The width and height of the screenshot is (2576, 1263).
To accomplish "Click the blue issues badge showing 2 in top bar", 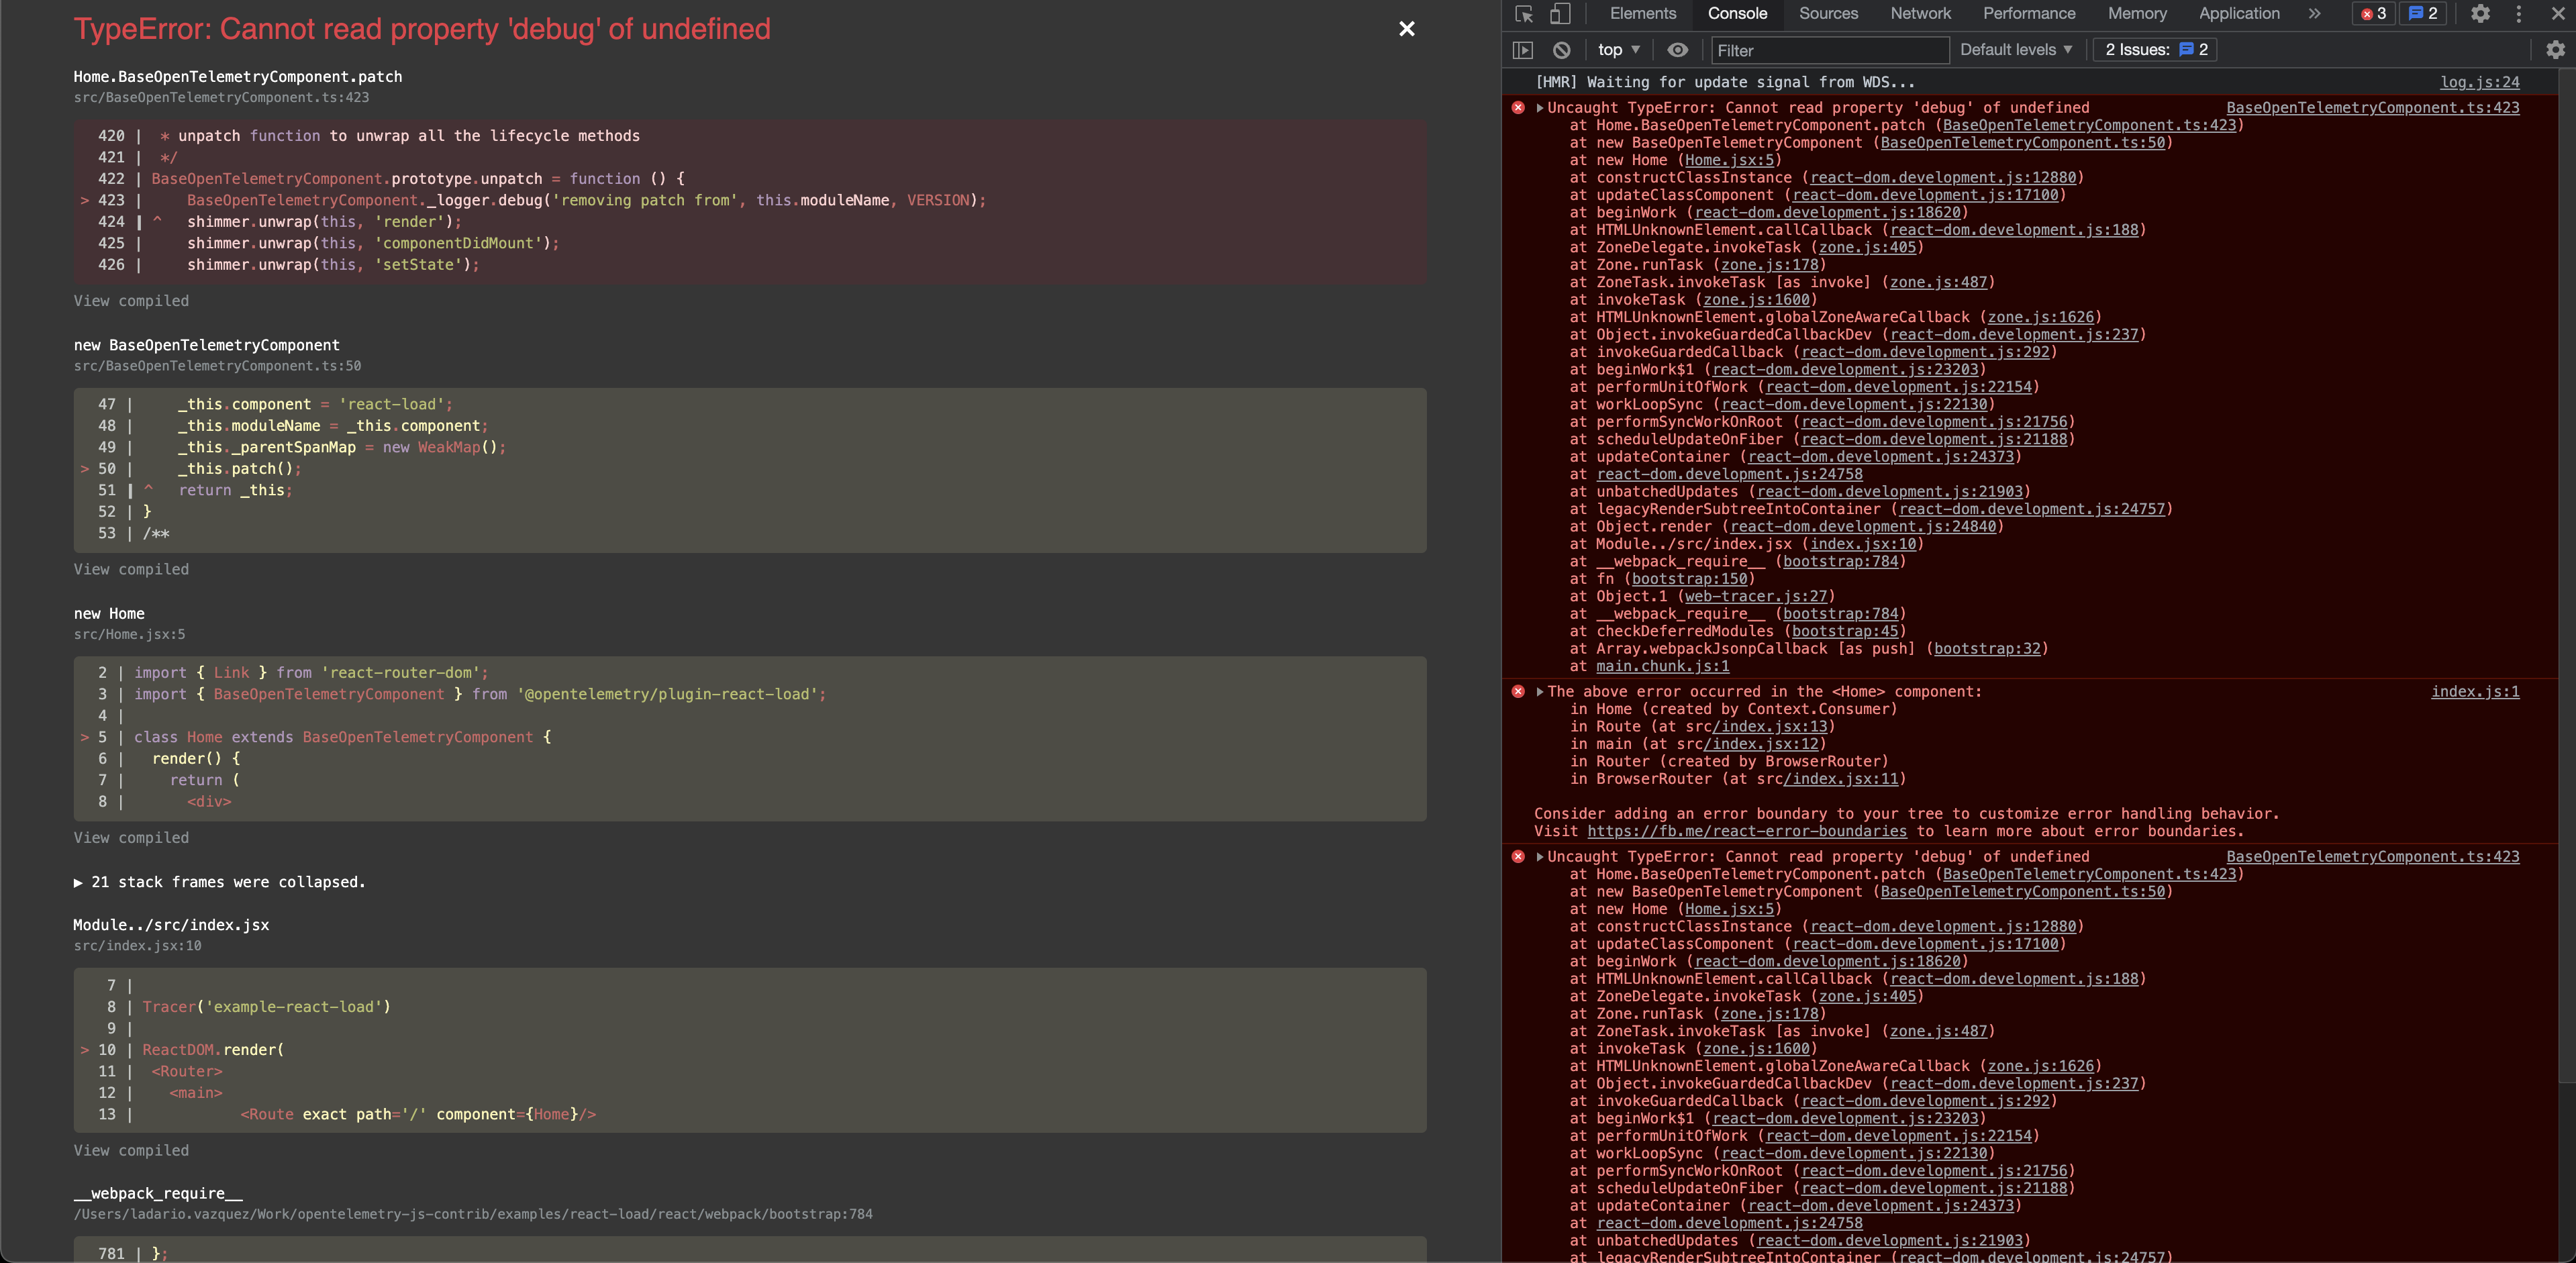I will 2423,14.
